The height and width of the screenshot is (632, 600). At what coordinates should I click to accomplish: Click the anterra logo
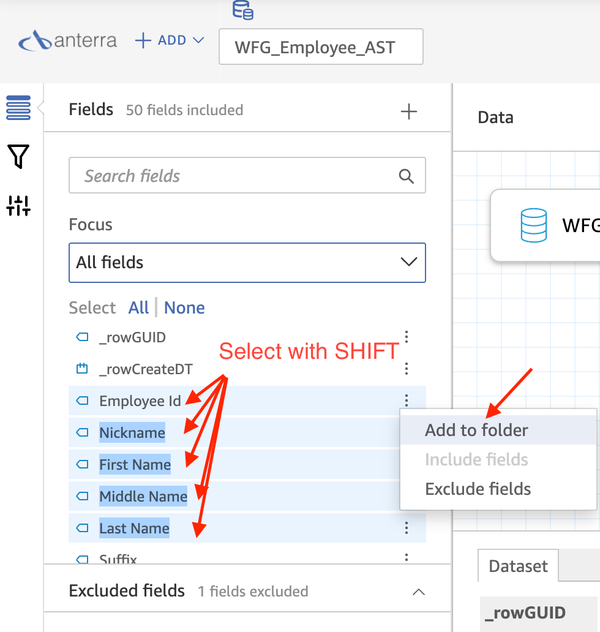click(x=68, y=40)
